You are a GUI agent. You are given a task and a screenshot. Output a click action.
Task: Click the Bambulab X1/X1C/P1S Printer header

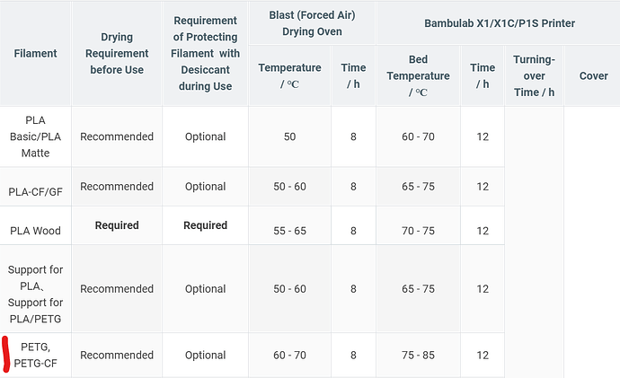coord(500,23)
